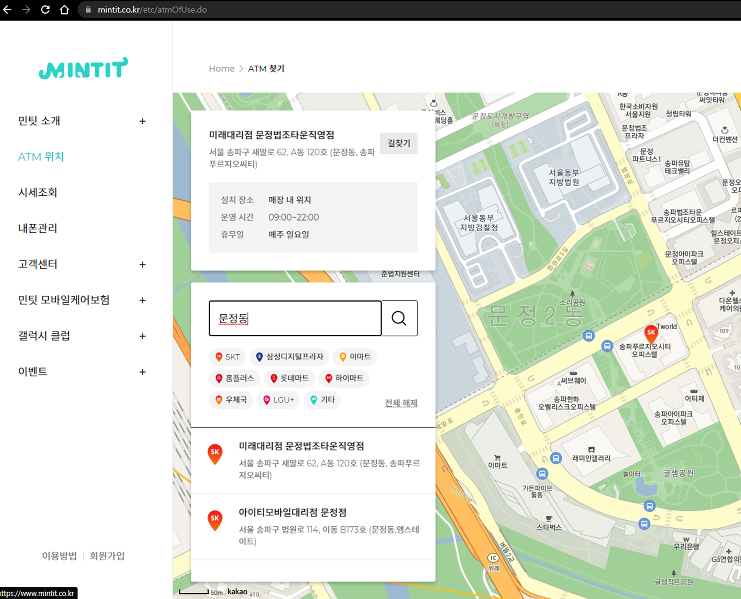The width and height of the screenshot is (741, 599).
Task: Toggle the LGU+ filter chip
Action: point(278,400)
